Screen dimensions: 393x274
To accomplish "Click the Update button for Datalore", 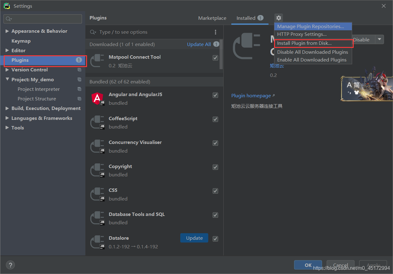I will click(x=194, y=238).
